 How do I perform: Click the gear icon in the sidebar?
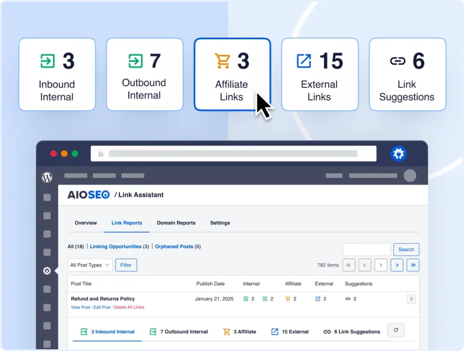[x=47, y=271]
